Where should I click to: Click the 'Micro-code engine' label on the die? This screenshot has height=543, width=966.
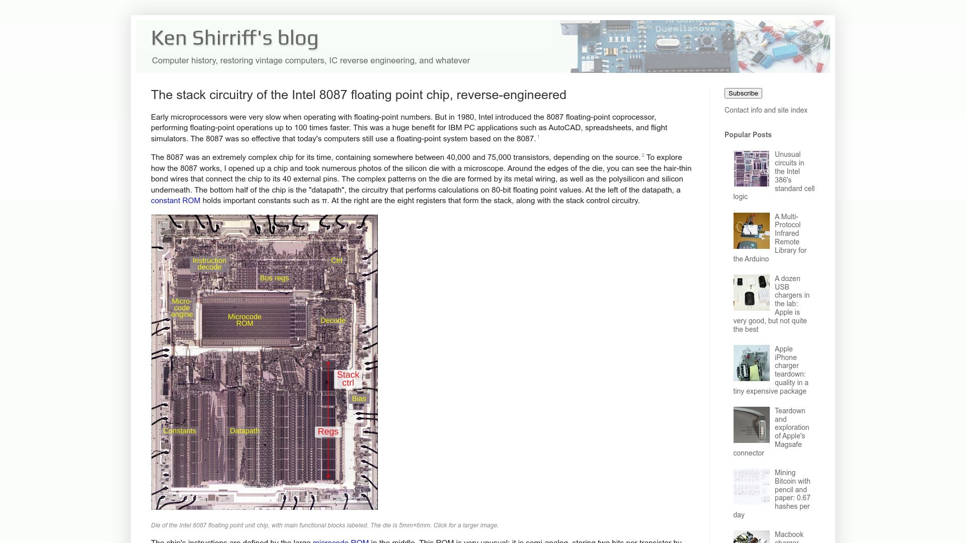182,308
